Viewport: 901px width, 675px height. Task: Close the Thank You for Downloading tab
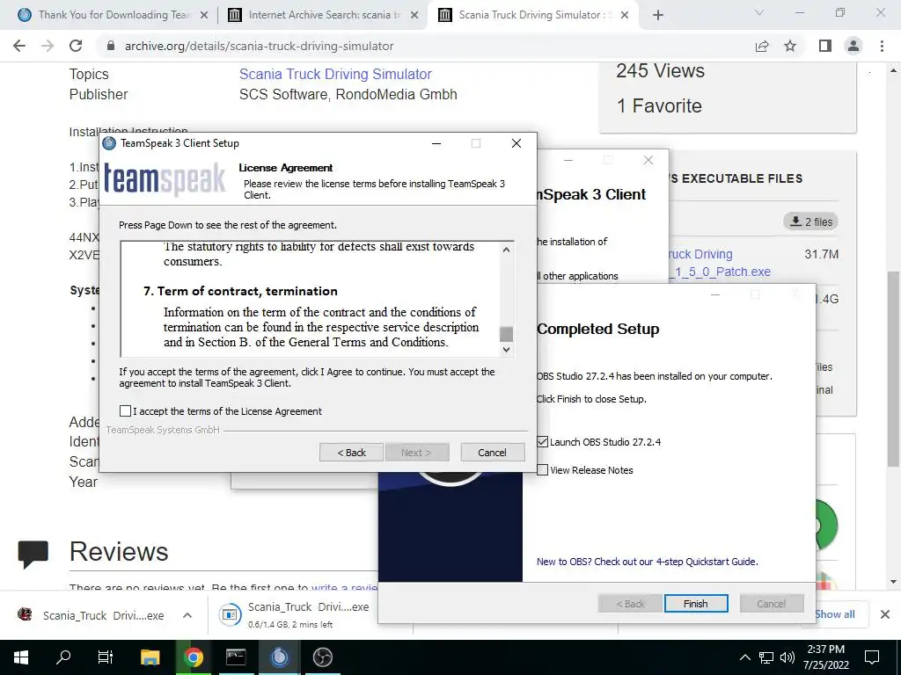click(204, 15)
